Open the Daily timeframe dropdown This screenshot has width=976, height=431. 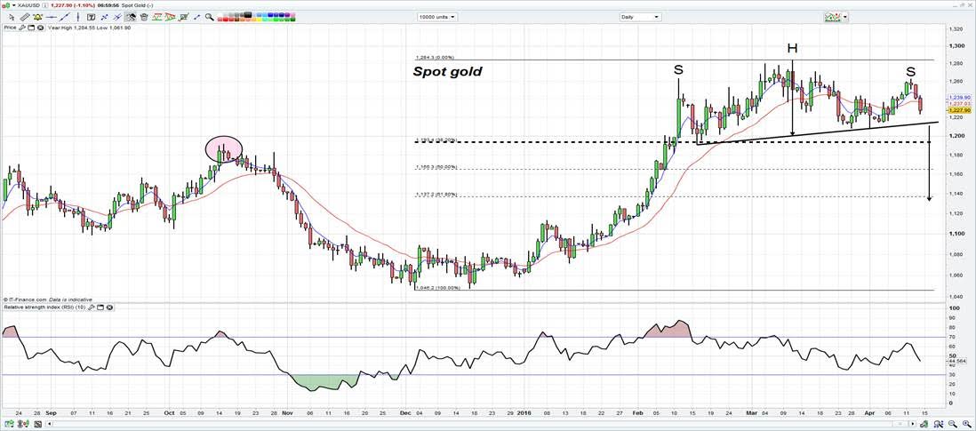tap(656, 17)
